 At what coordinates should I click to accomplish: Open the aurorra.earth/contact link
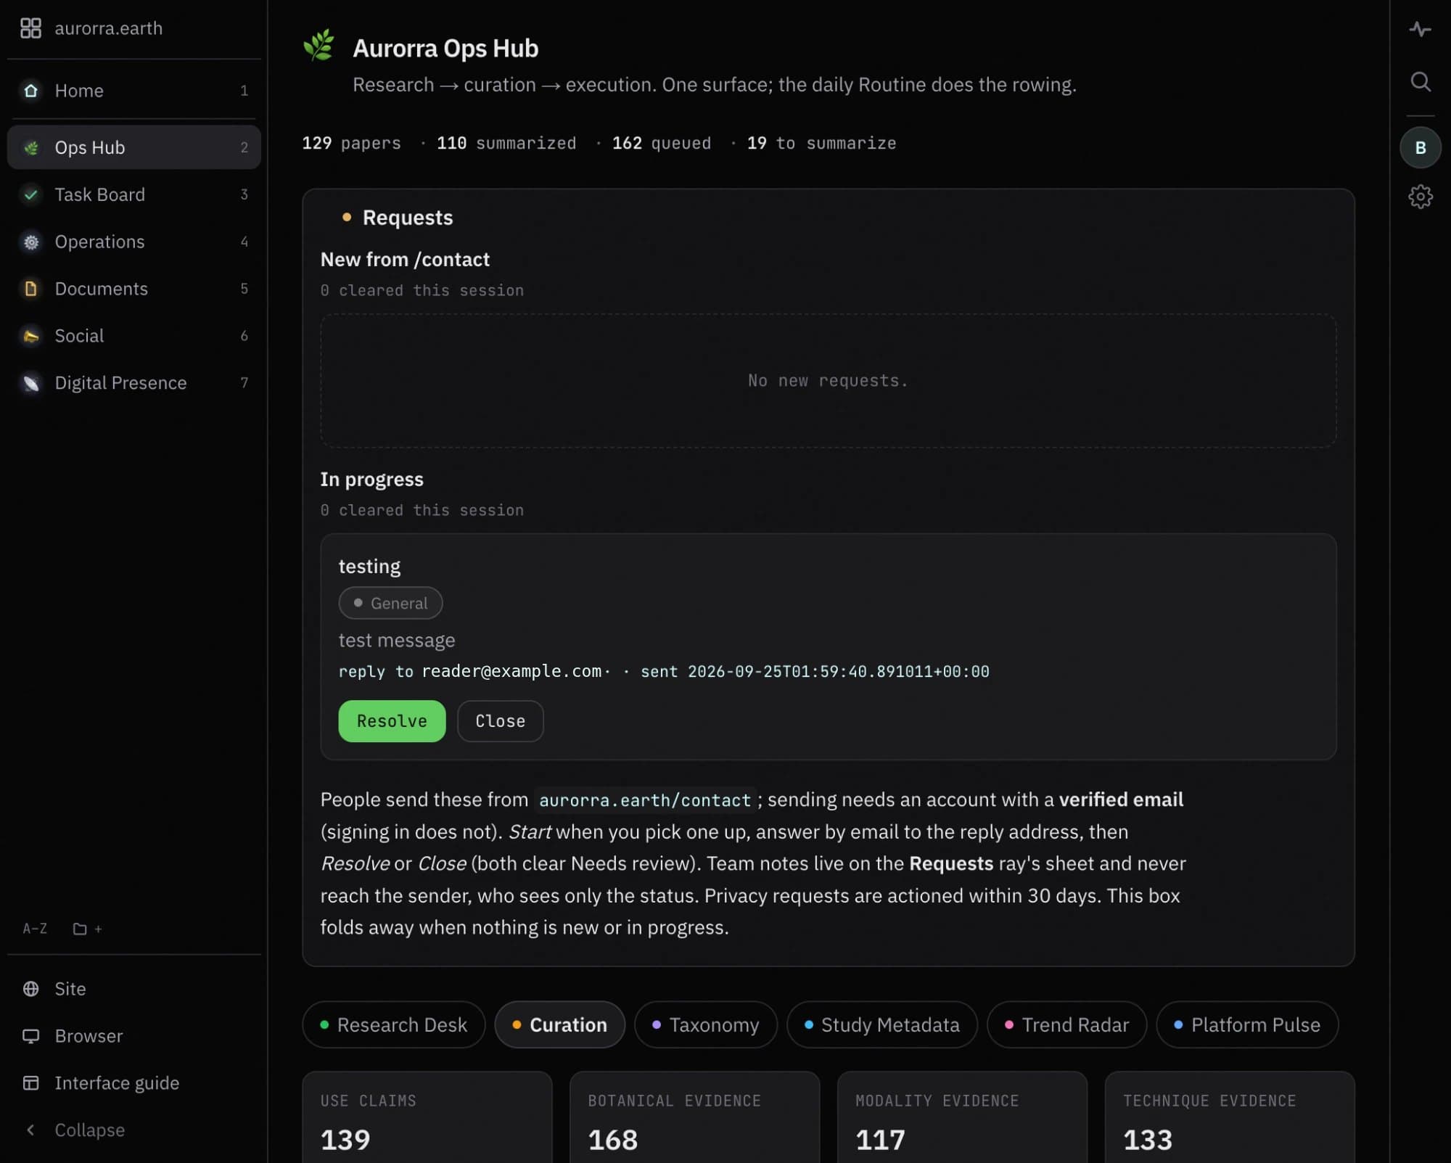645,800
